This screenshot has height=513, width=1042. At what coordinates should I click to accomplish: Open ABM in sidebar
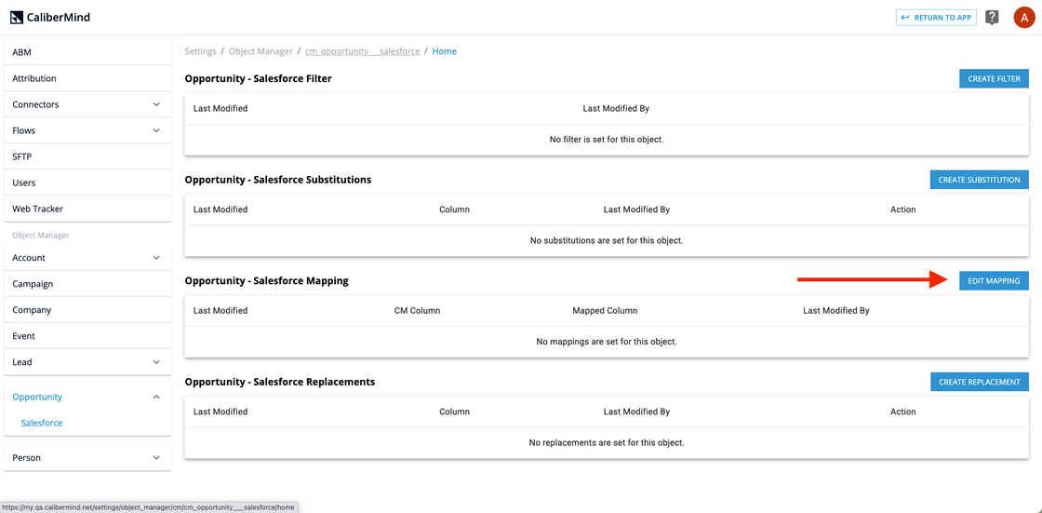87,52
